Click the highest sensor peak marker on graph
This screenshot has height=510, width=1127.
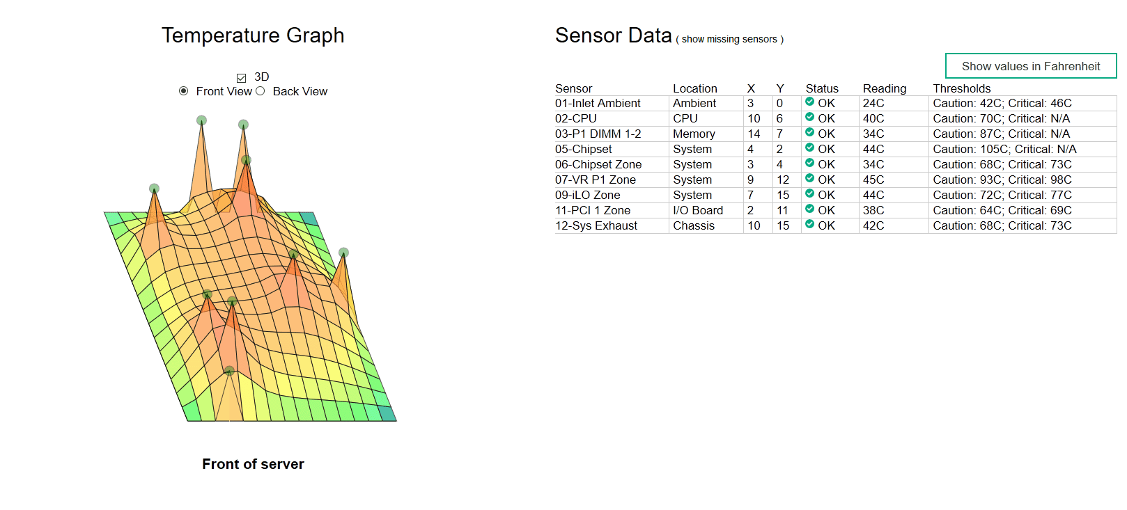[x=201, y=120]
